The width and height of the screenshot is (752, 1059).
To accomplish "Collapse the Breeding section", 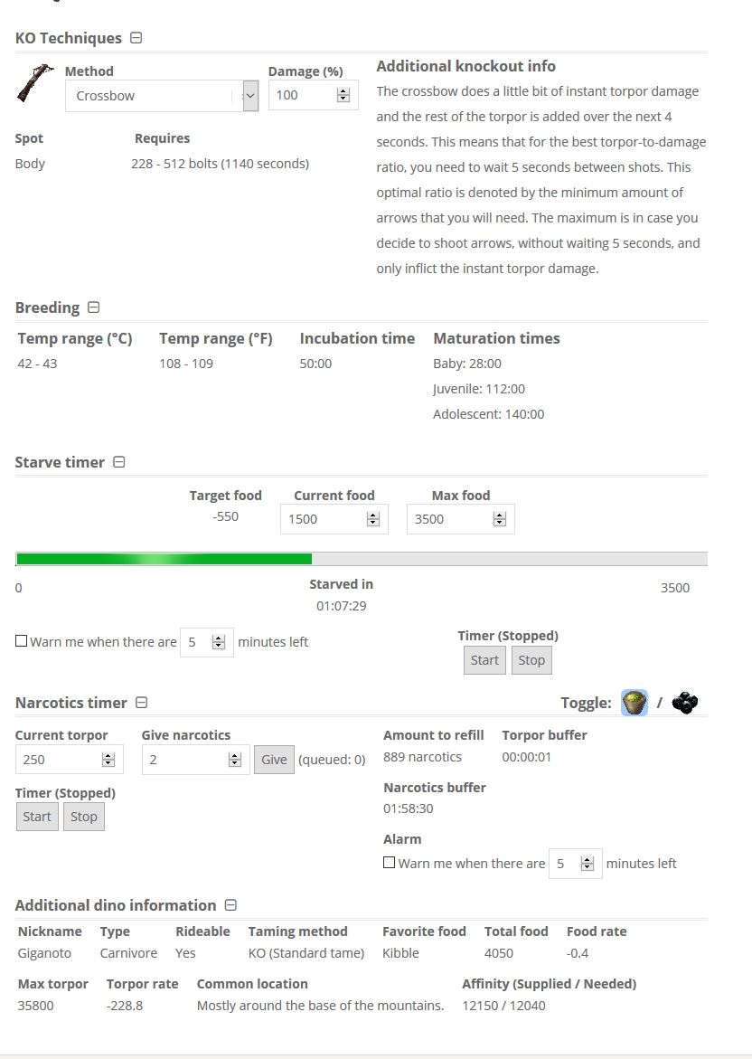I will (94, 307).
